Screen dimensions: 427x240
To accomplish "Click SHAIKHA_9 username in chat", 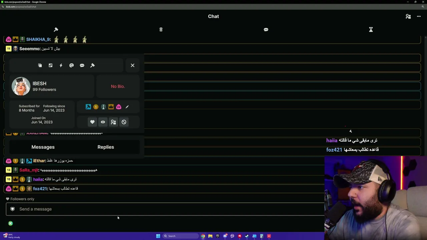I will [38, 39].
